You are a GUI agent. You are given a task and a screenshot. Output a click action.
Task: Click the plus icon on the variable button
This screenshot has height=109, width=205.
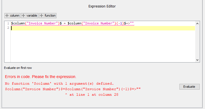click(23, 15)
